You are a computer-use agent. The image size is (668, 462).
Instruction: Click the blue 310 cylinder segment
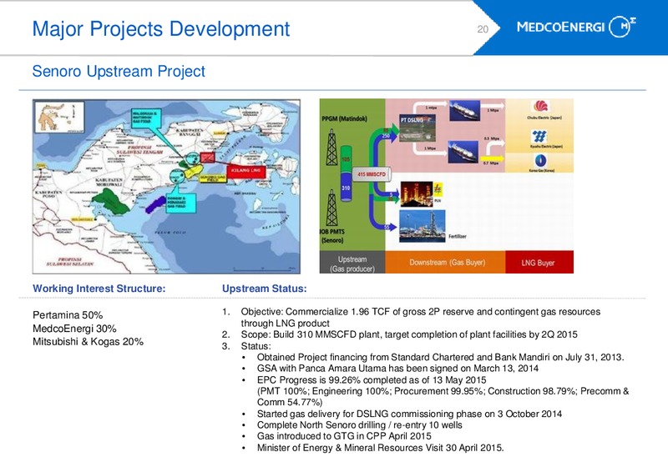pos(346,188)
